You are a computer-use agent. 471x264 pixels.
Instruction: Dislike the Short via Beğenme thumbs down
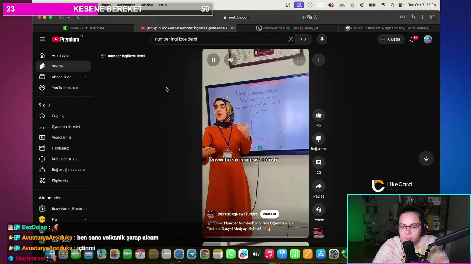319,139
